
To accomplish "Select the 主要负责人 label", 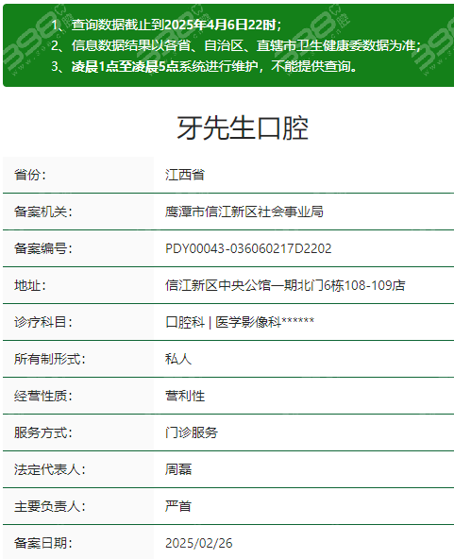I will click(50, 506).
